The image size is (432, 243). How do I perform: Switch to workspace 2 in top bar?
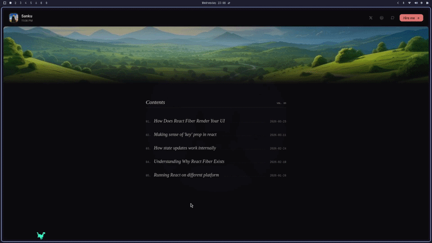(15, 3)
